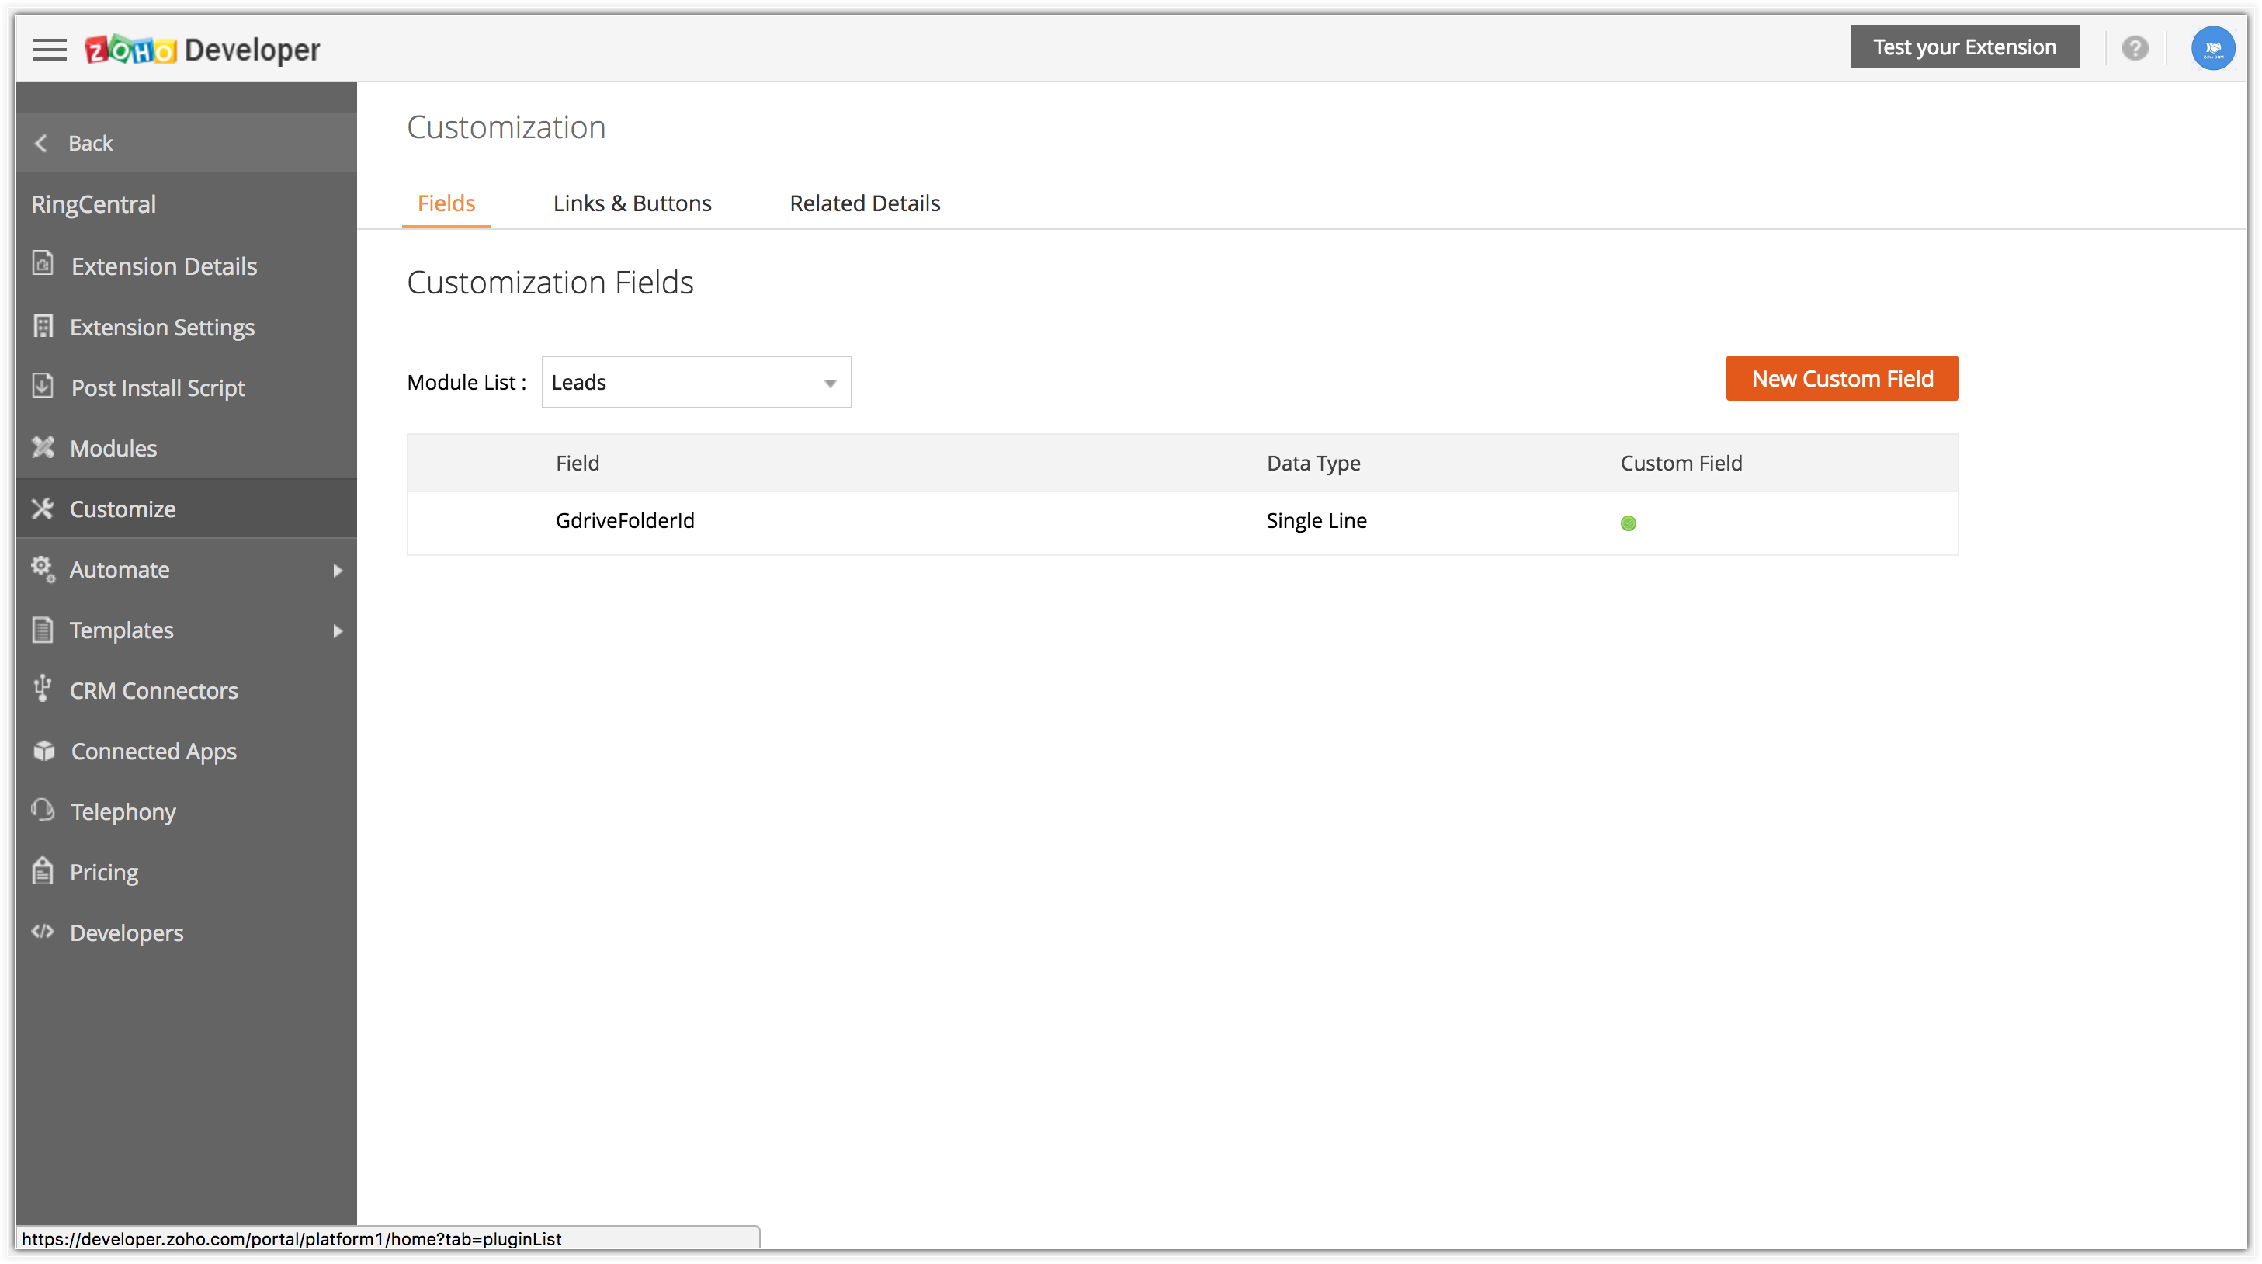The width and height of the screenshot is (2262, 1264).
Task: Click the green Custom Field status dot
Action: coord(1628,523)
